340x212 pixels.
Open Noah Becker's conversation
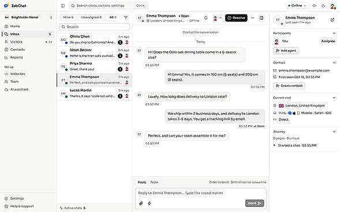(94, 53)
